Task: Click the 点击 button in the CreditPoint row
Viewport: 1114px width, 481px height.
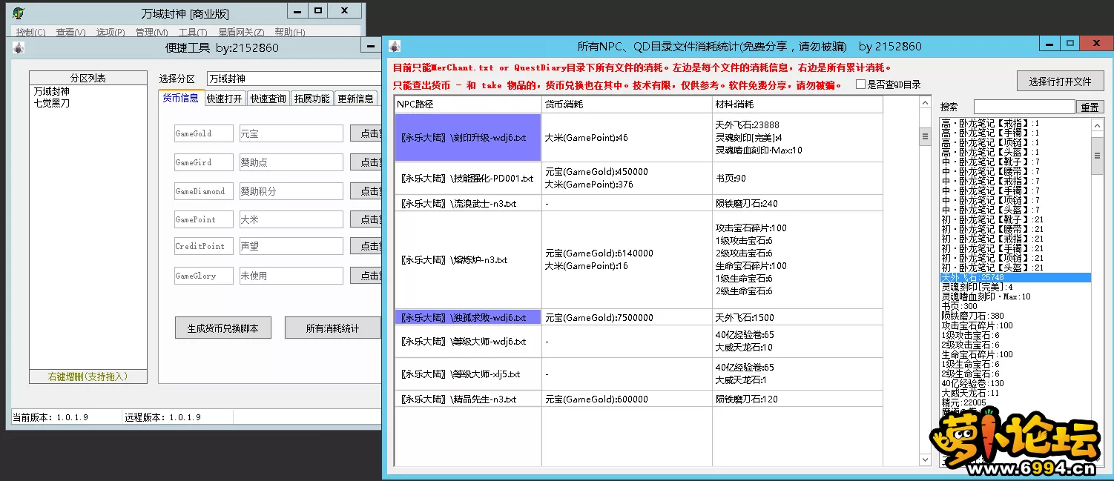Action: pos(366,246)
